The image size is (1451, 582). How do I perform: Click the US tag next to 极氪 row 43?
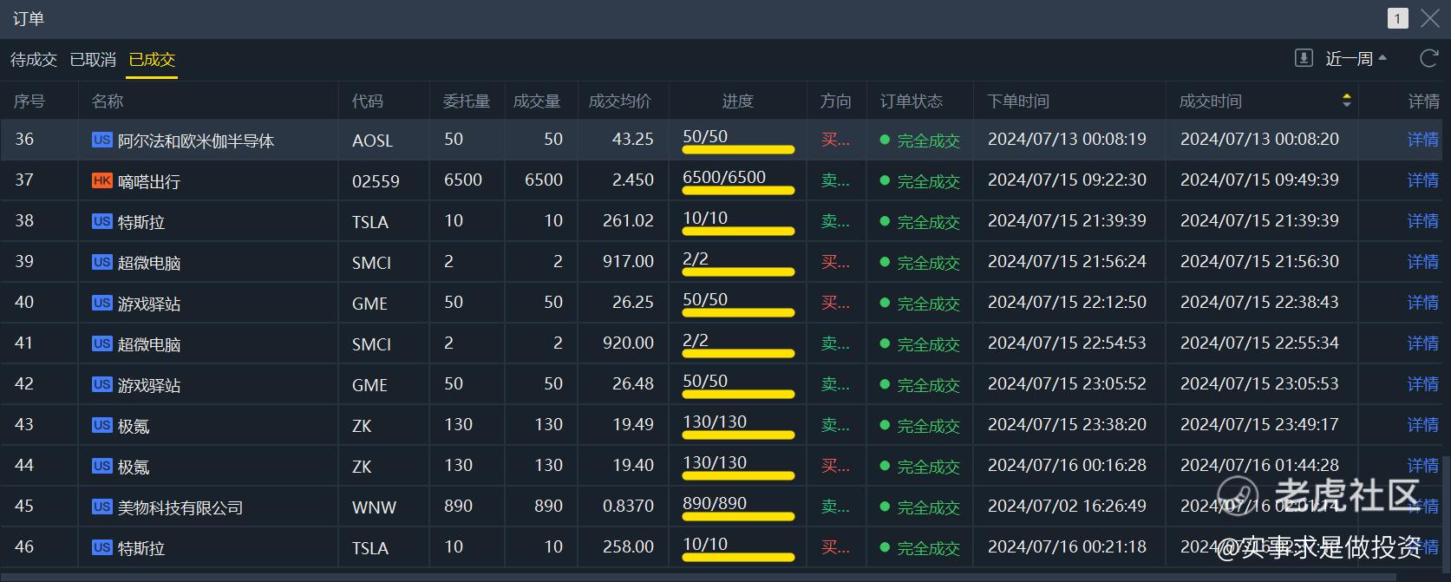(102, 425)
